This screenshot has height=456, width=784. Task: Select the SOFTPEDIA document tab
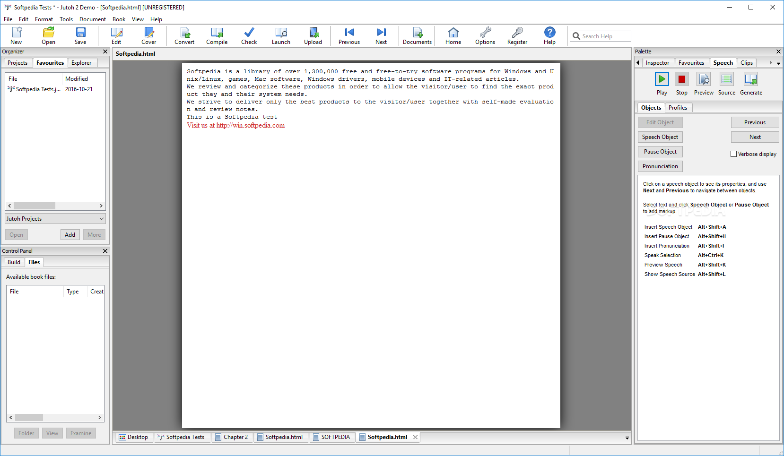coord(331,437)
